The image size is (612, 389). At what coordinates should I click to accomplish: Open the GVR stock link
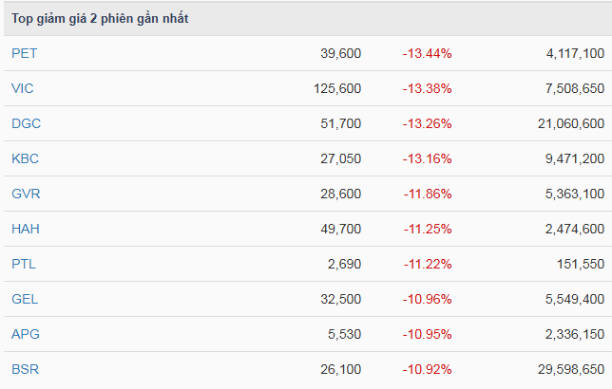point(26,194)
